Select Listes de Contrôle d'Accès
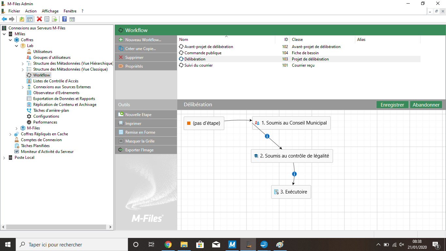This screenshot has height=251, width=446. point(56,81)
